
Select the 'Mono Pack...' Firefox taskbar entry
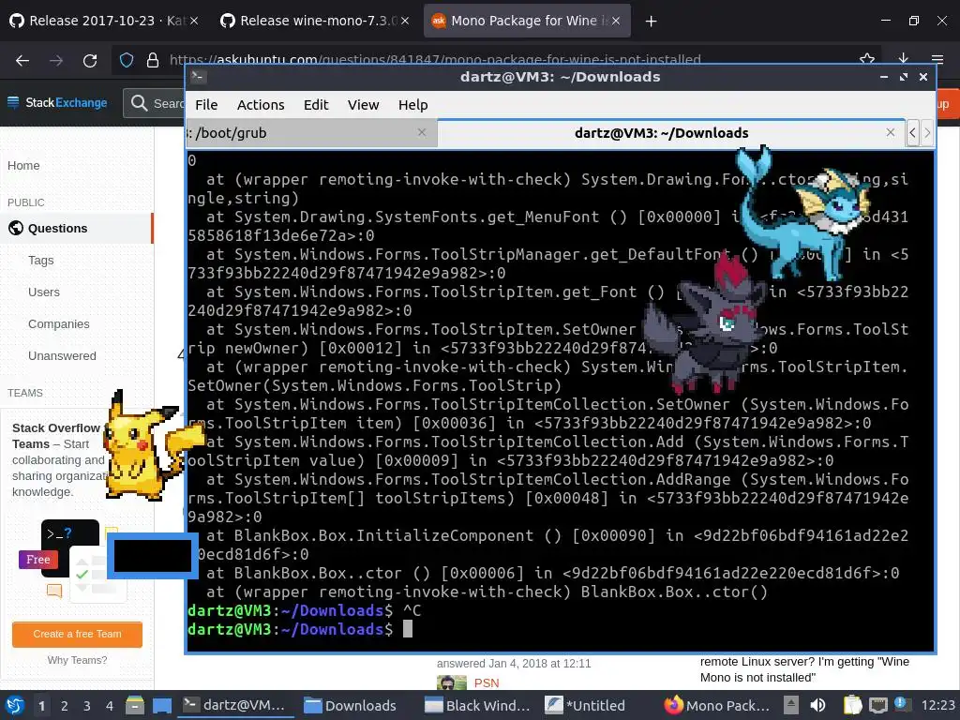pos(717,705)
